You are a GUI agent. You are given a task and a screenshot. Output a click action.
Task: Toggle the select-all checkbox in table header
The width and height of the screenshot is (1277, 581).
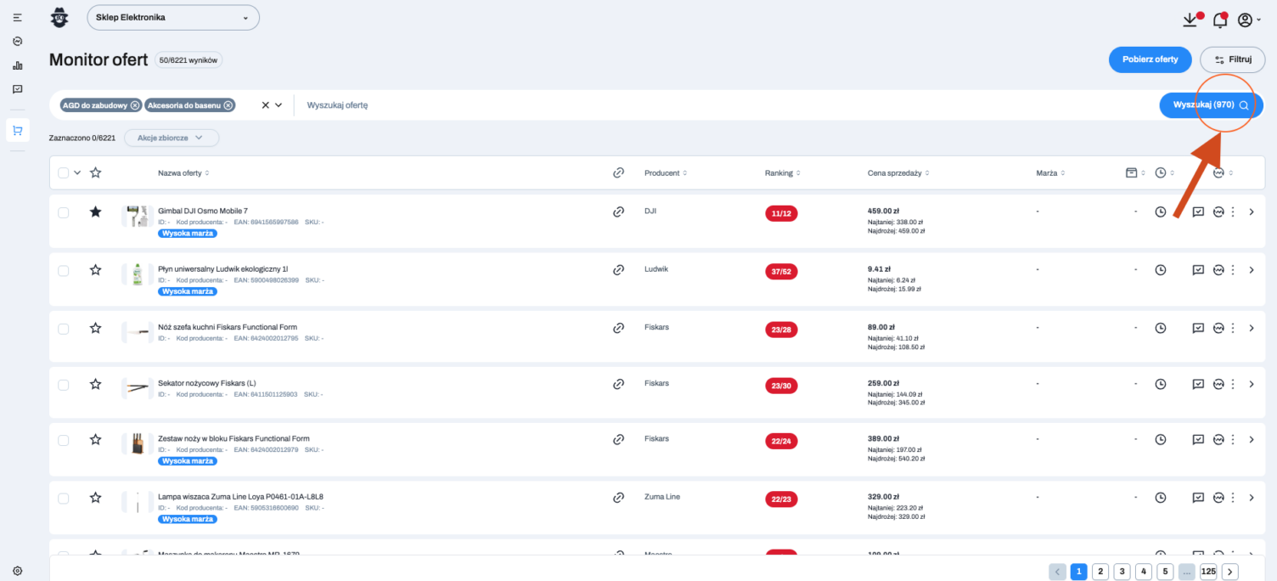coord(64,173)
